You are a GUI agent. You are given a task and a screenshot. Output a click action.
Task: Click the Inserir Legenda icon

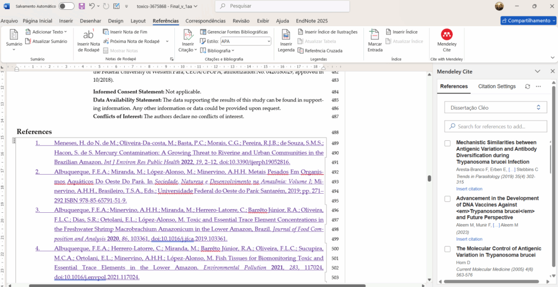click(x=286, y=36)
